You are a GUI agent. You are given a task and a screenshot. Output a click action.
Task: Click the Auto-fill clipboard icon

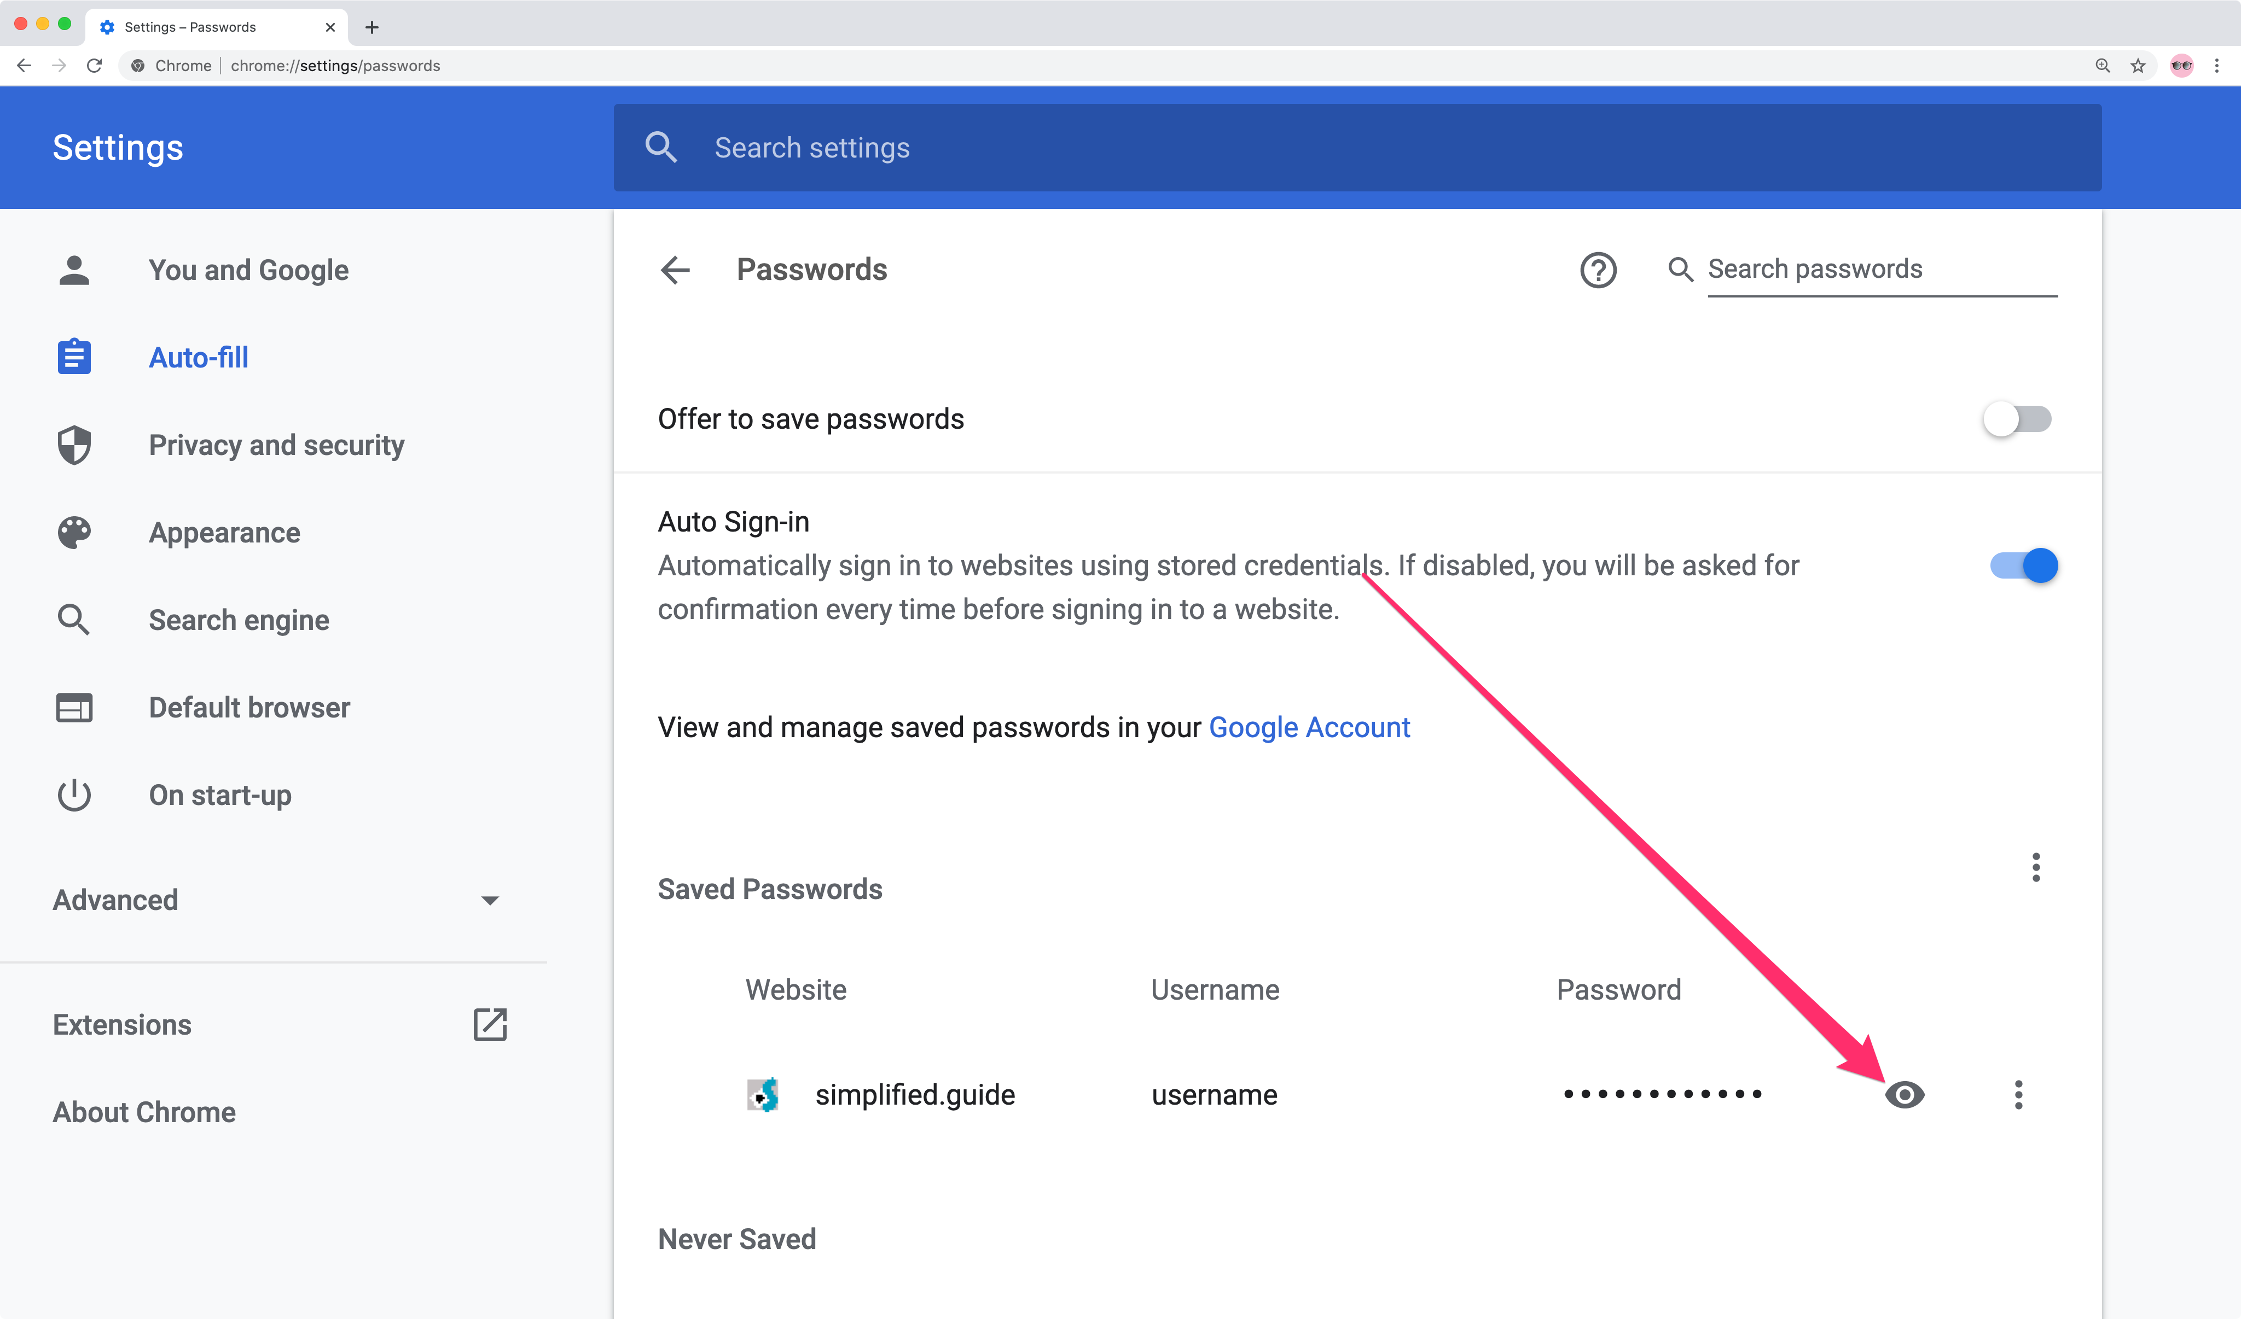coord(74,357)
